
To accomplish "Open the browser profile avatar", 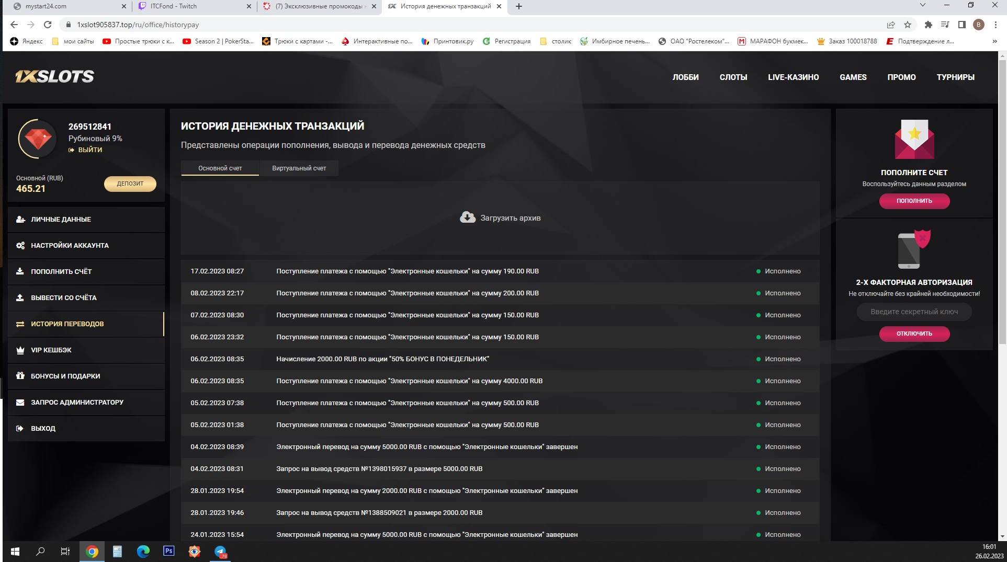I will 979,25.
